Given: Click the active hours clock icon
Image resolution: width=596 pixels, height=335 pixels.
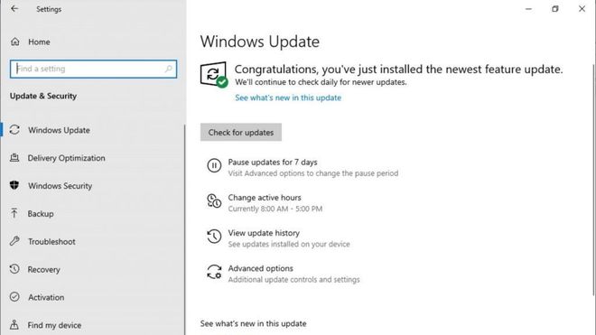Looking at the screenshot, I should [214, 200].
